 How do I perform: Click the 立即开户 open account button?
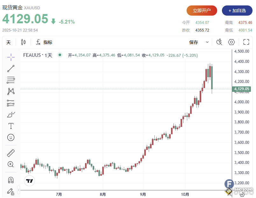tap(202, 11)
